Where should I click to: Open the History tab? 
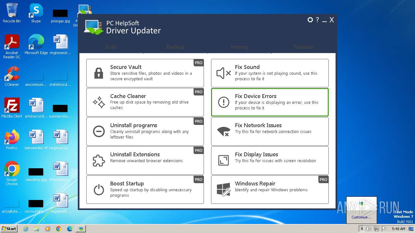pos(240,47)
